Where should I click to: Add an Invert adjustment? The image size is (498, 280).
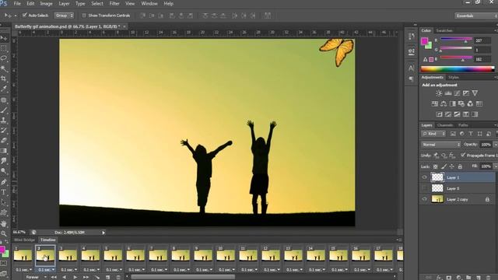coord(439,114)
